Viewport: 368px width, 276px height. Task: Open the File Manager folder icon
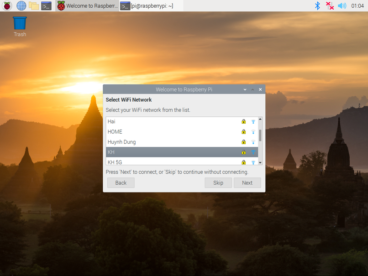click(34, 5)
